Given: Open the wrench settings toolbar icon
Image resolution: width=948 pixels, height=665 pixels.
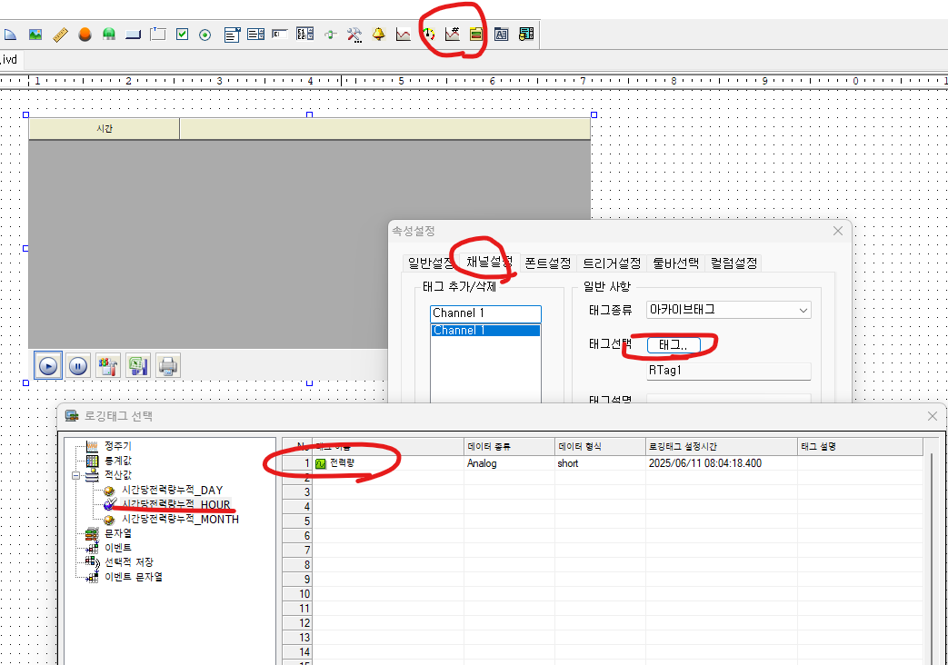Looking at the screenshot, I should (354, 34).
